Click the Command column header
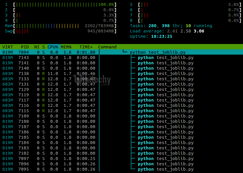This screenshot has height=173, width=243. tap(107, 47)
